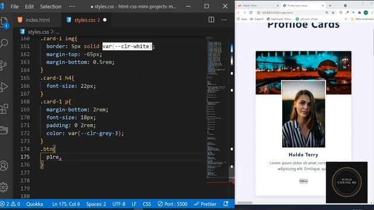Open the browser profile avatar
The width and height of the screenshot is (374, 210).
(x=366, y=13)
